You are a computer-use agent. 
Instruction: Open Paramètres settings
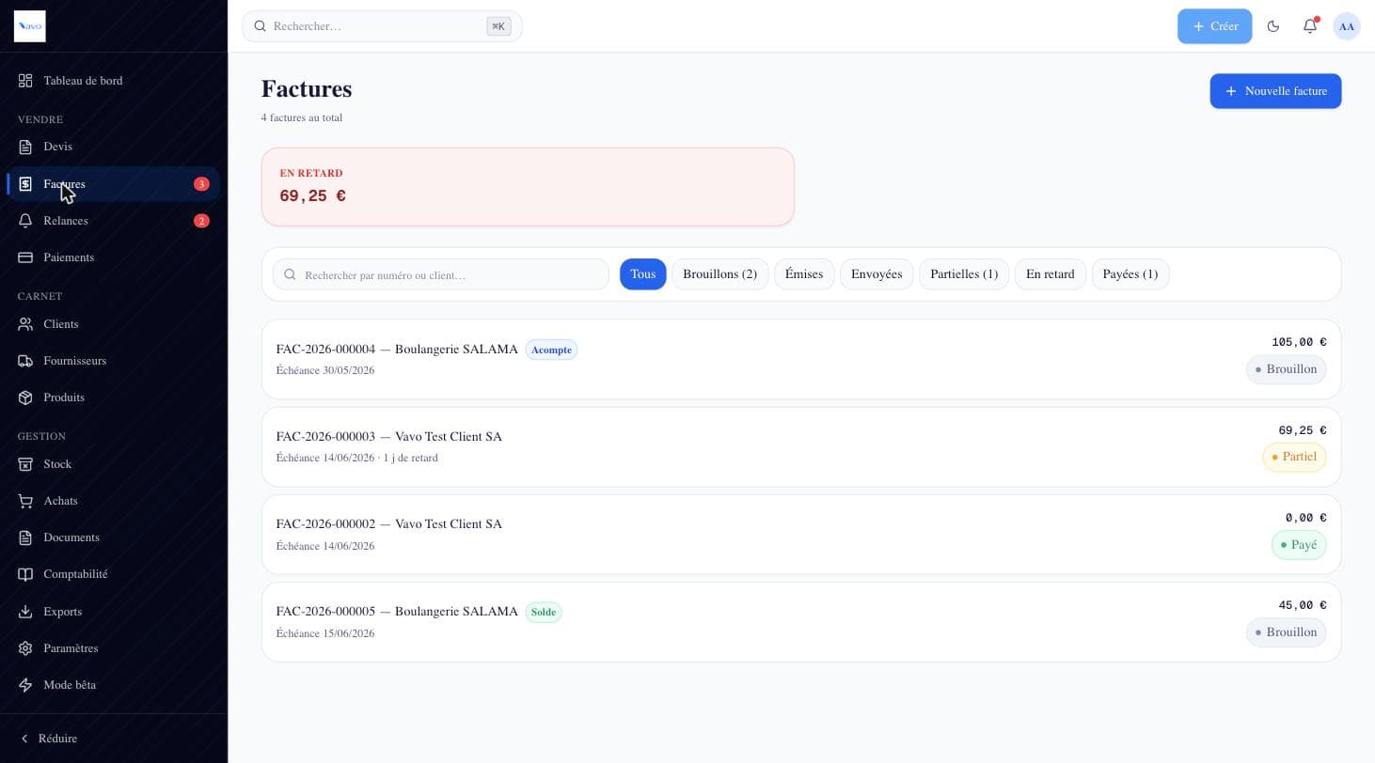(114, 648)
